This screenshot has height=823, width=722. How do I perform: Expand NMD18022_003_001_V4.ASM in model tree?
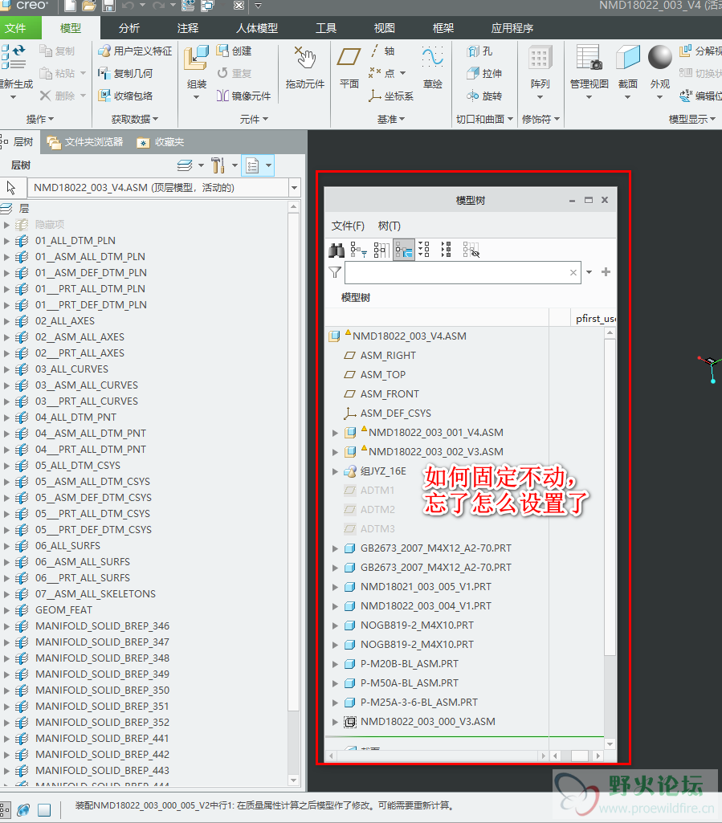335,433
